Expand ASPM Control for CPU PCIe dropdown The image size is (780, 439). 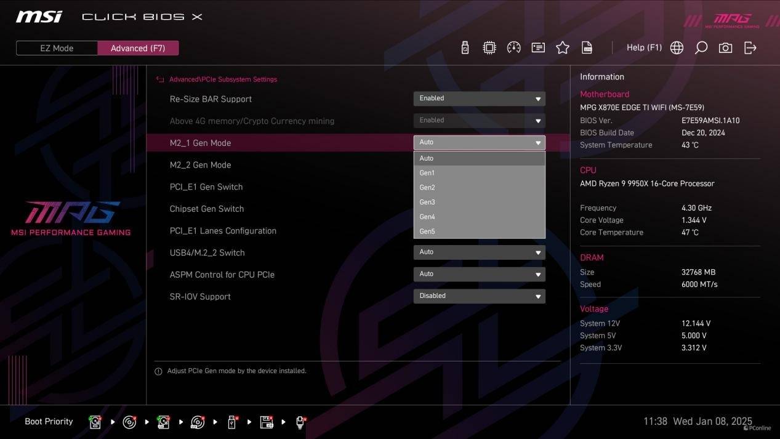click(x=479, y=274)
